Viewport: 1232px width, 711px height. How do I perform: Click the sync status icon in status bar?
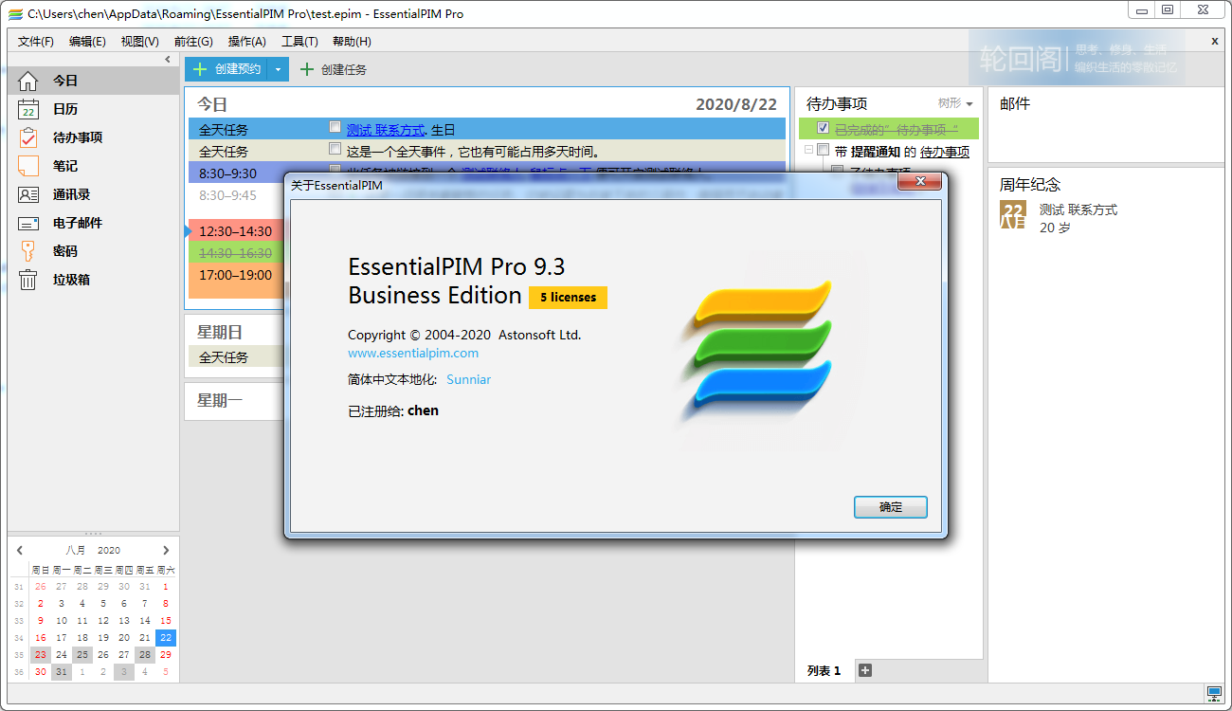click(x=1214, y=694)
